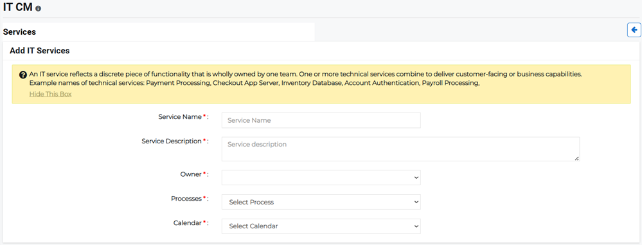This screenshot has height=245, width=642.
Task: Open the Owner dropdown
Action: [321, 177]
